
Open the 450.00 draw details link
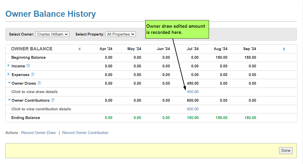[193, 92]
